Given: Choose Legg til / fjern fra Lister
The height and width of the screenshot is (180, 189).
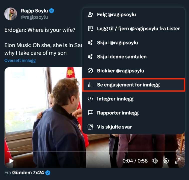Looking at the screenshot, I should click(138, 28).
